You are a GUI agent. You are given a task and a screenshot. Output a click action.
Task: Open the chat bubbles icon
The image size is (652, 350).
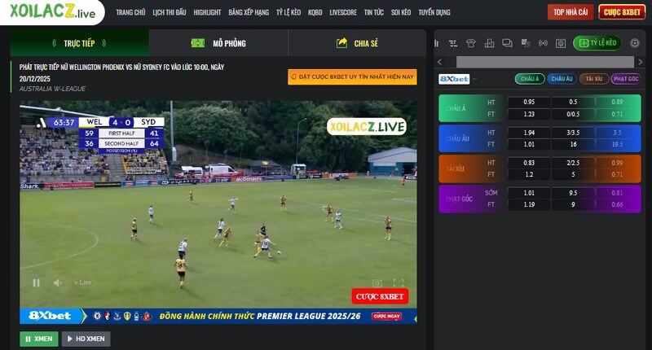[x=507, y=43]
